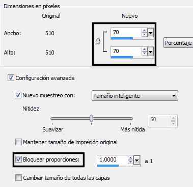The image size is (193, 187).
Task: Click the aspect ratio lock icon
Action: [x=98, y=41]
